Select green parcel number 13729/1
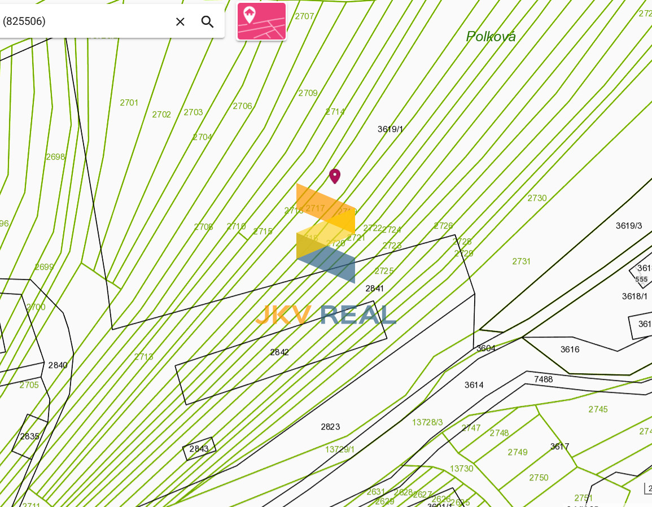This screenshot has width=652, height=507. pos(340,449)
